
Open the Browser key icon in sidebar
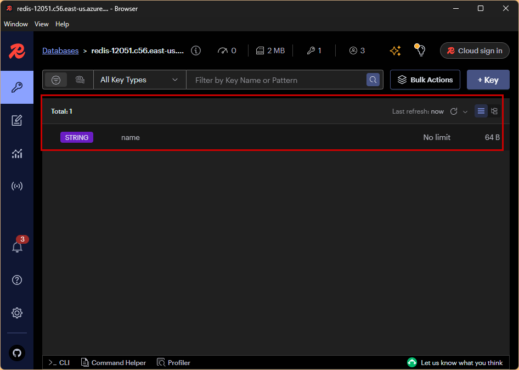(17, 87)
